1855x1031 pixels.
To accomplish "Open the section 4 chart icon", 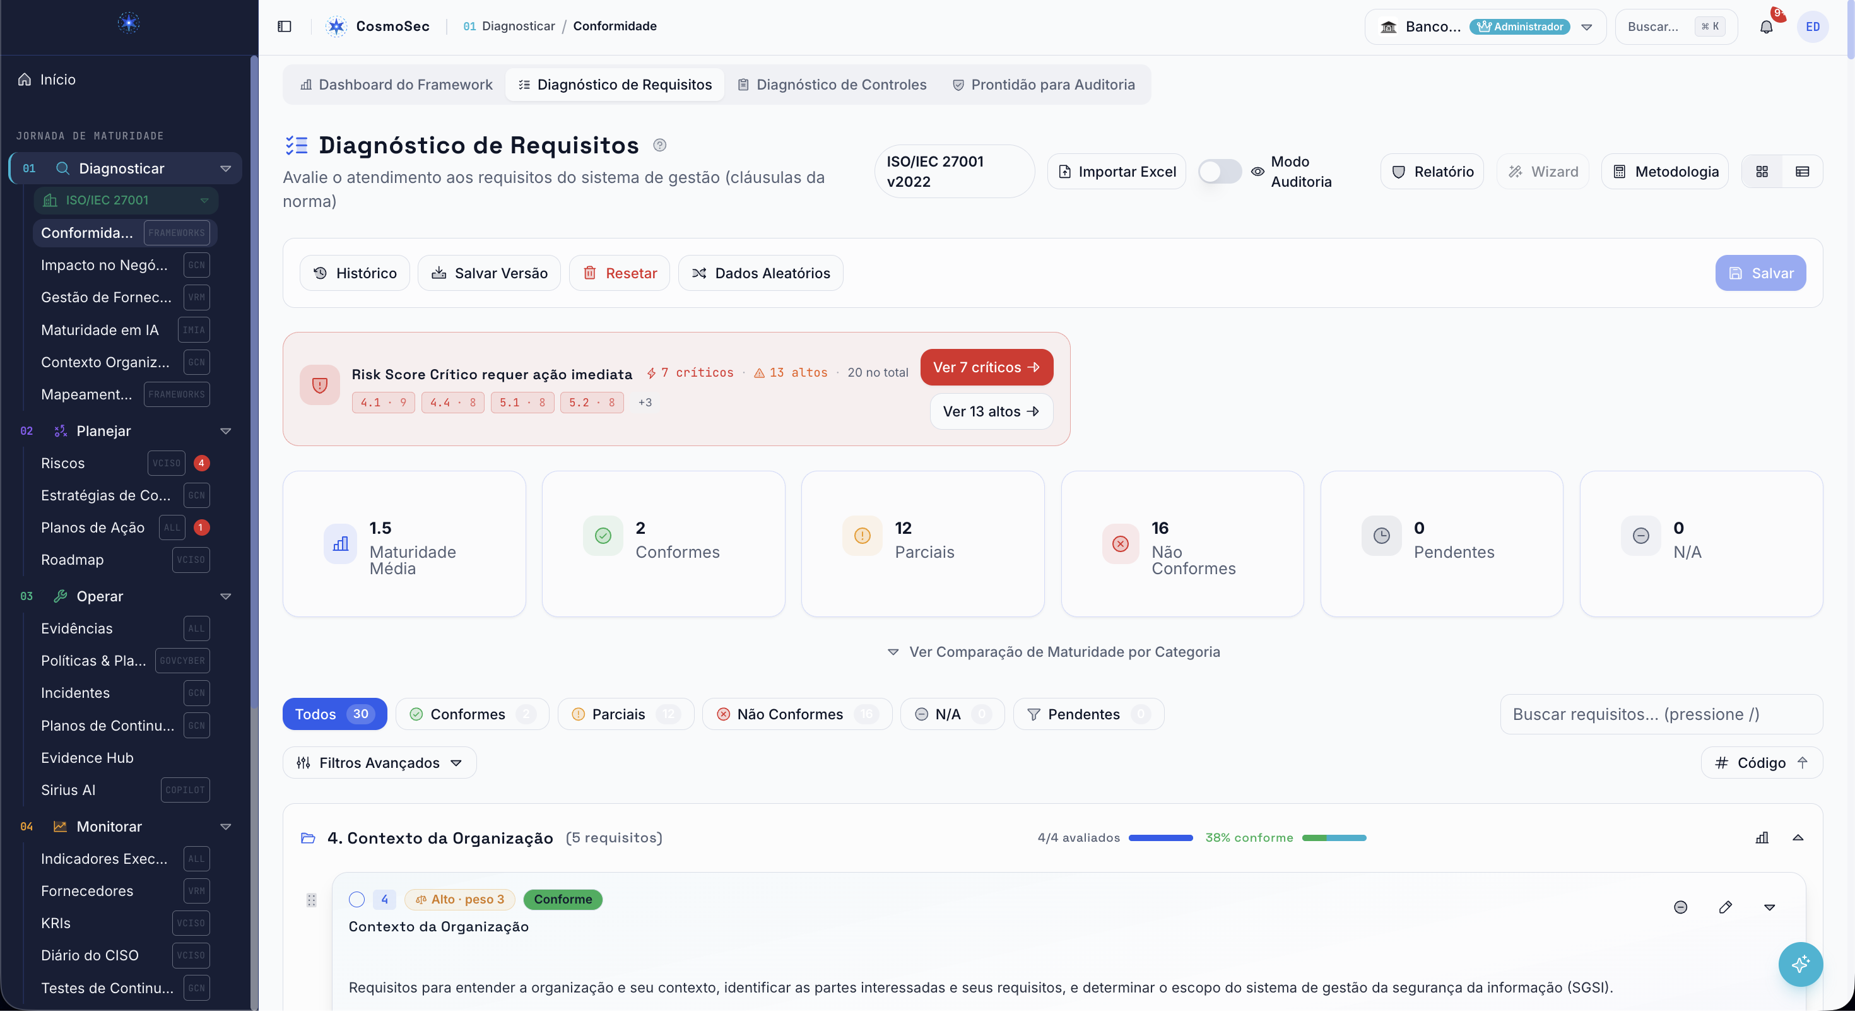I will [1762, 837].
